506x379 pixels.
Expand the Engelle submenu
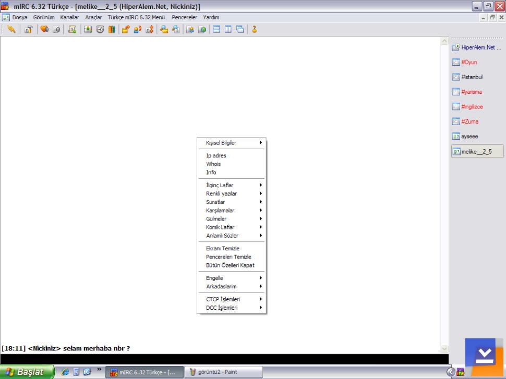tap(232, 278)
